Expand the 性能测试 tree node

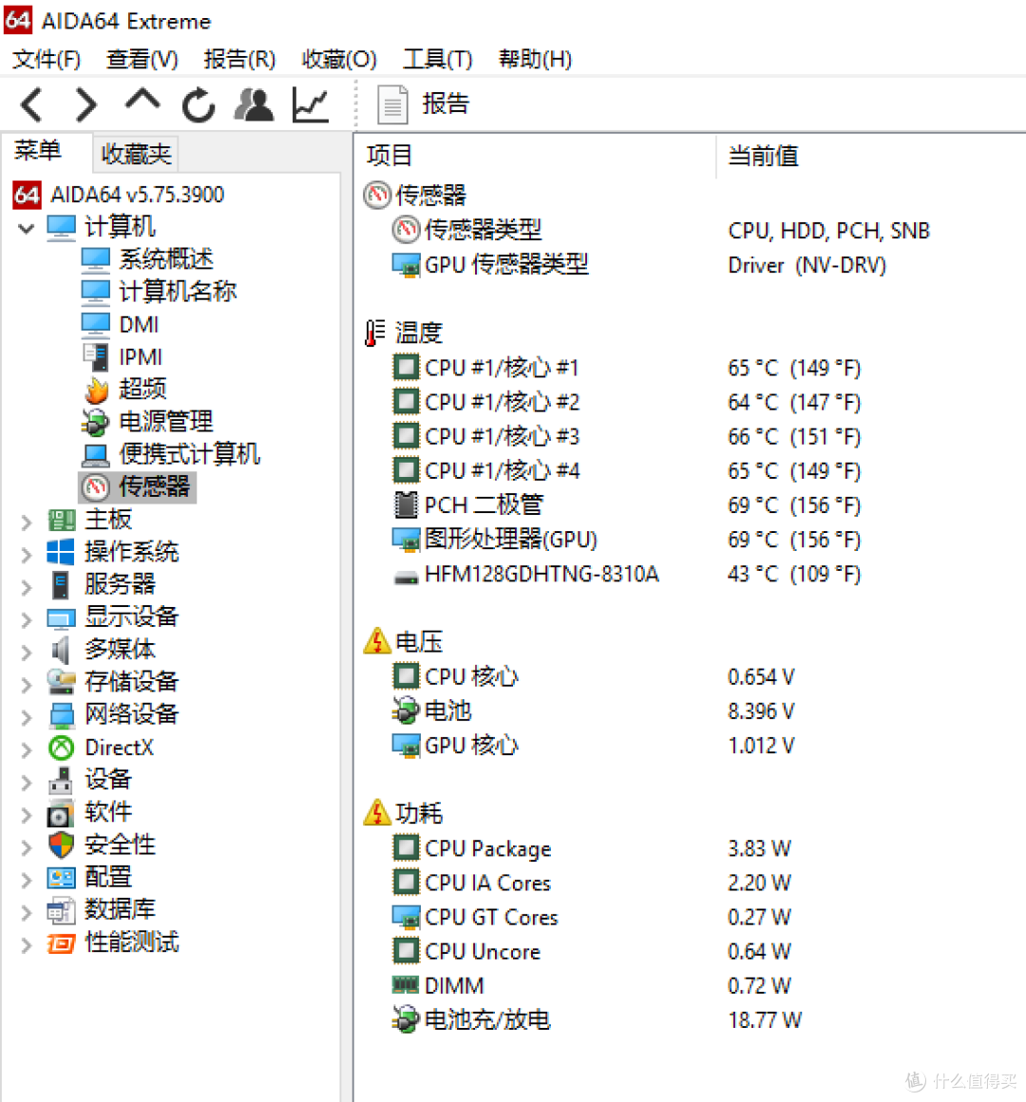[x=26, y=944]
